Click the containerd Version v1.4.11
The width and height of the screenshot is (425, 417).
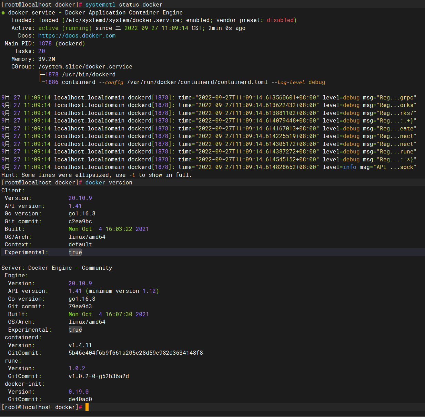tap(80, 345)
